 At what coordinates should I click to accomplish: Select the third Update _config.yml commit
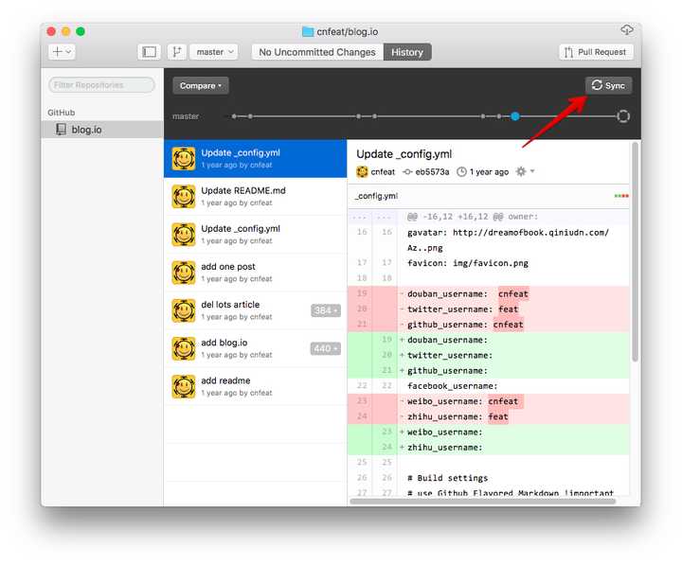(x=256, y=235)
